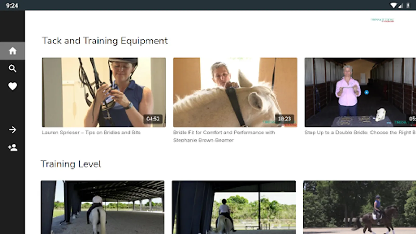Click the 9:24 clock in status bar
Image resolution: width=416 pixels, height=234 pixels.
click(x=12, y=5)
